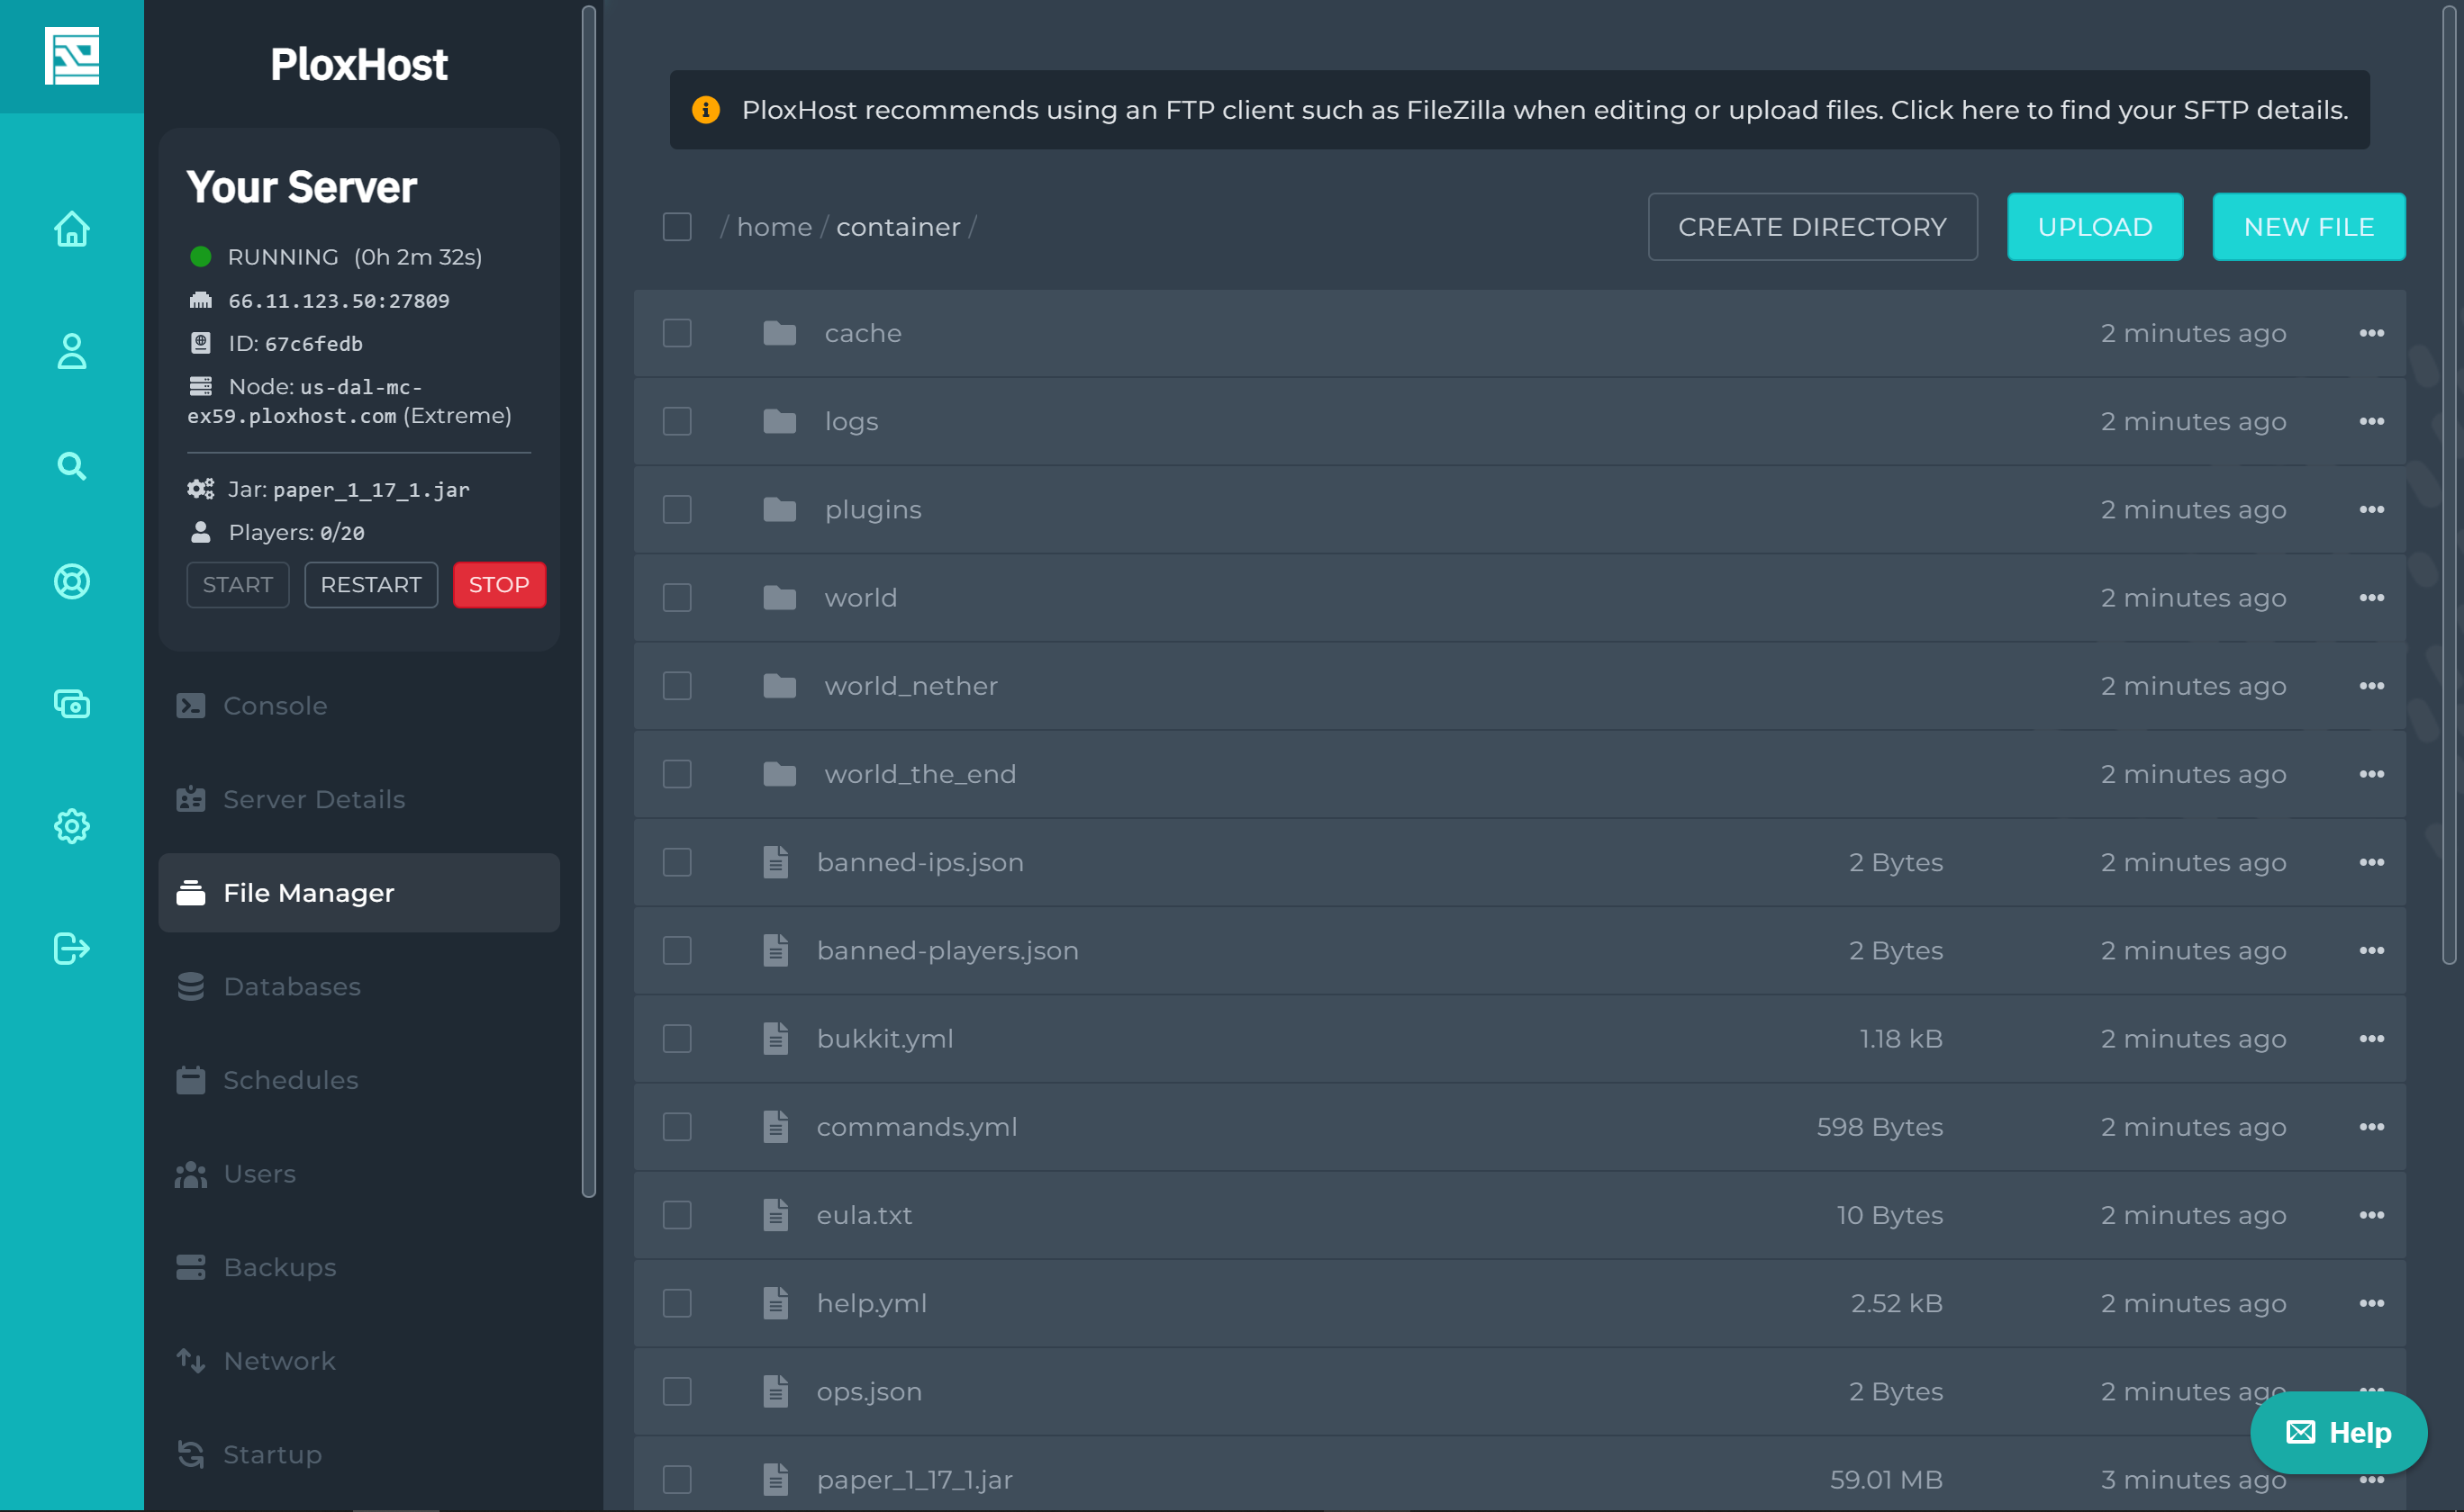The height and width of the screenshot is (1512, 2464).
Task: Click the home breadcrumb link
Action: pyautogui.click(x=775, y=227)
